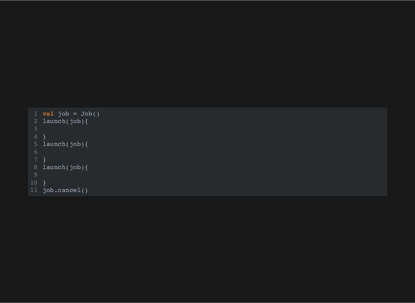415x303 pixels.
Task: Click the orange "val" keyword
Action: click(48, 114)
